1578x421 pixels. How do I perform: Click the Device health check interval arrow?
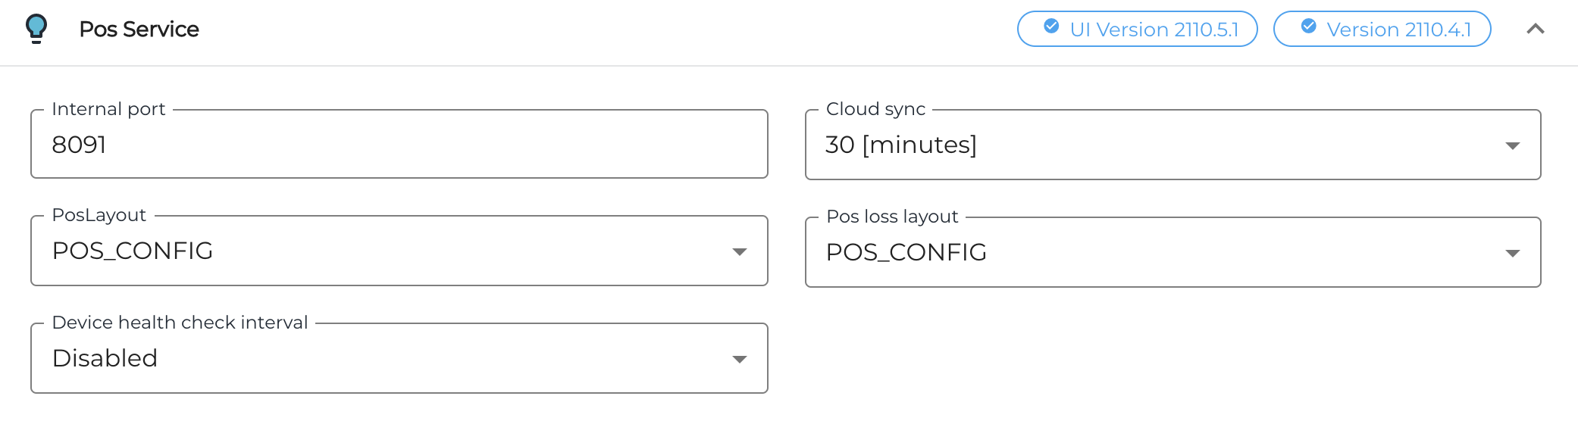point(740,359)
